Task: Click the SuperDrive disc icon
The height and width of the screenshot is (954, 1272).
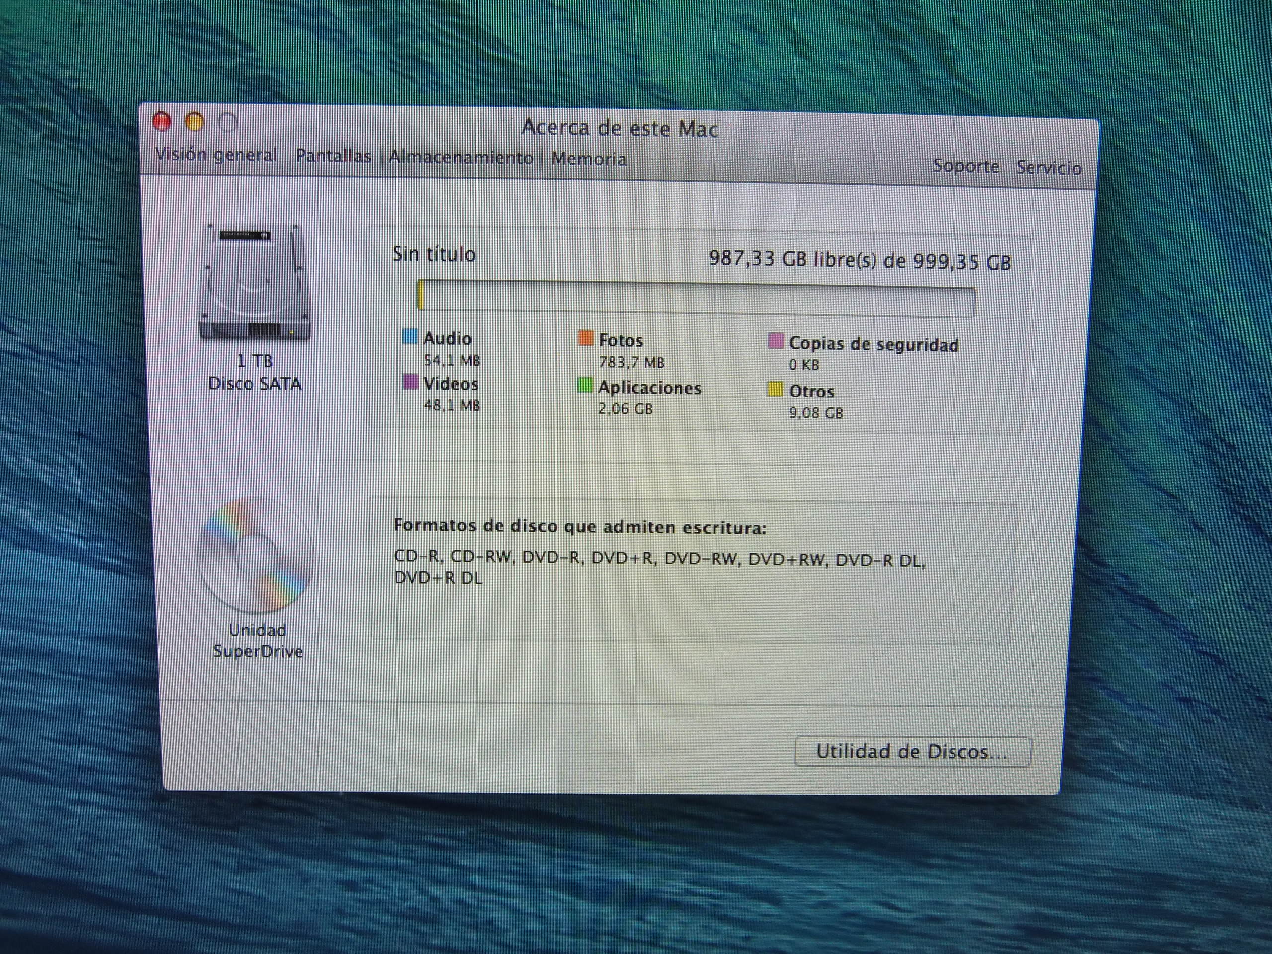Action: click(x=255, y=556)
